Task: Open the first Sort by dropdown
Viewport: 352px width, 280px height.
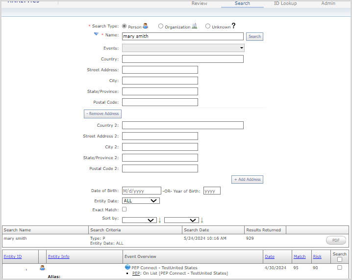Action: coord(139,220)
